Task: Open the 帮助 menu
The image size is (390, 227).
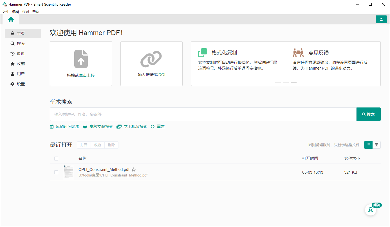Action: pyautogui.click(x=36, y=12)
